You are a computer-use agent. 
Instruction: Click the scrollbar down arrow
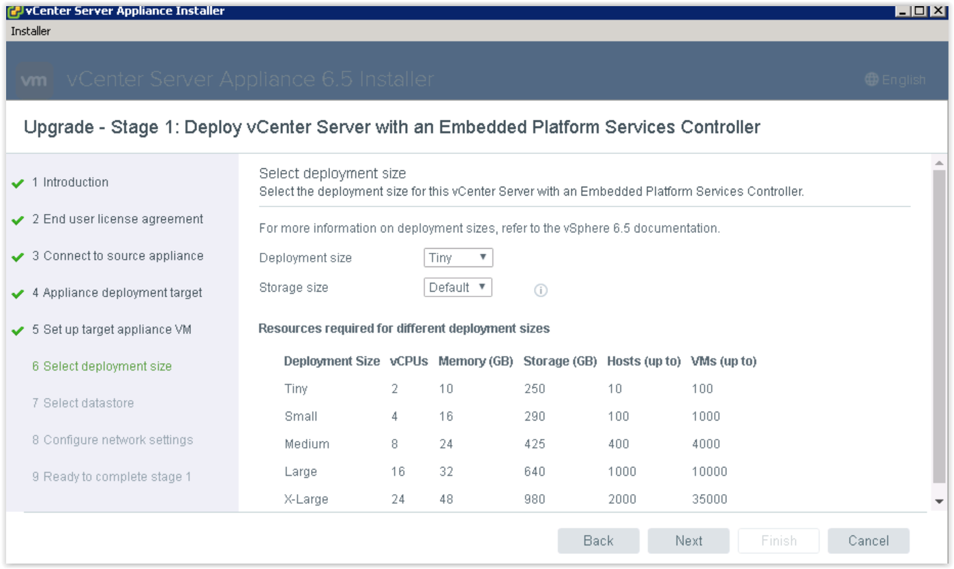(939, 501)
